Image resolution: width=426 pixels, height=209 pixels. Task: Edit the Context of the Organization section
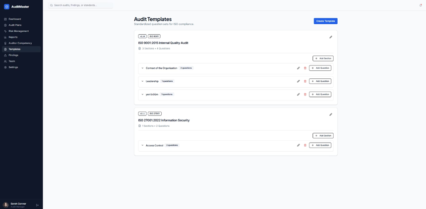[x=299, y=68]
